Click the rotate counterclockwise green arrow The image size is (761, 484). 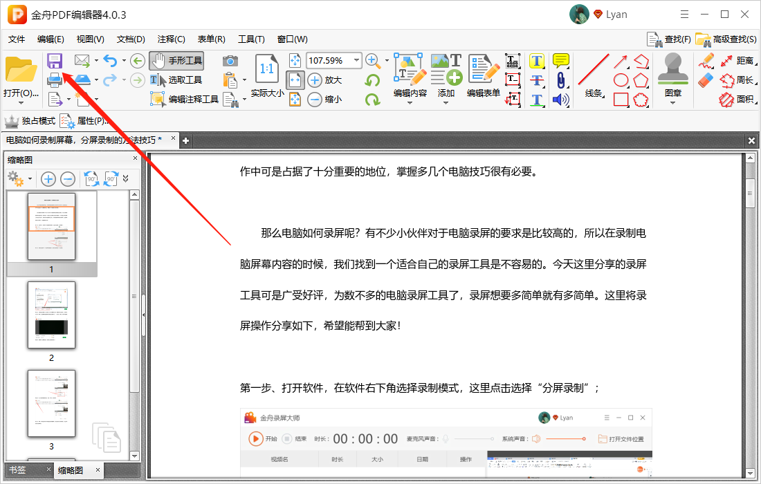pyautogui.click(x=372, y=80)
